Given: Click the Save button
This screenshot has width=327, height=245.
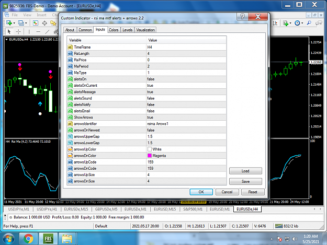Looking at the screenshot, I should click(245, 181).
